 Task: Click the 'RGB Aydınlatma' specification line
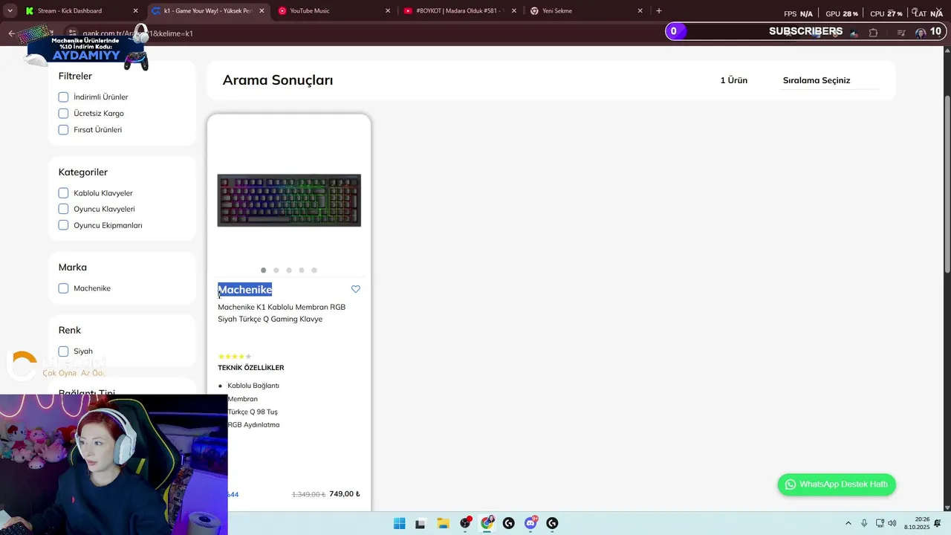[x=253, y=425]
